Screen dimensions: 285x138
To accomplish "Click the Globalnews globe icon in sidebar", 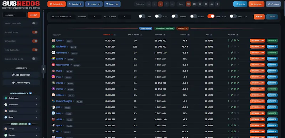I will point(6,98).
